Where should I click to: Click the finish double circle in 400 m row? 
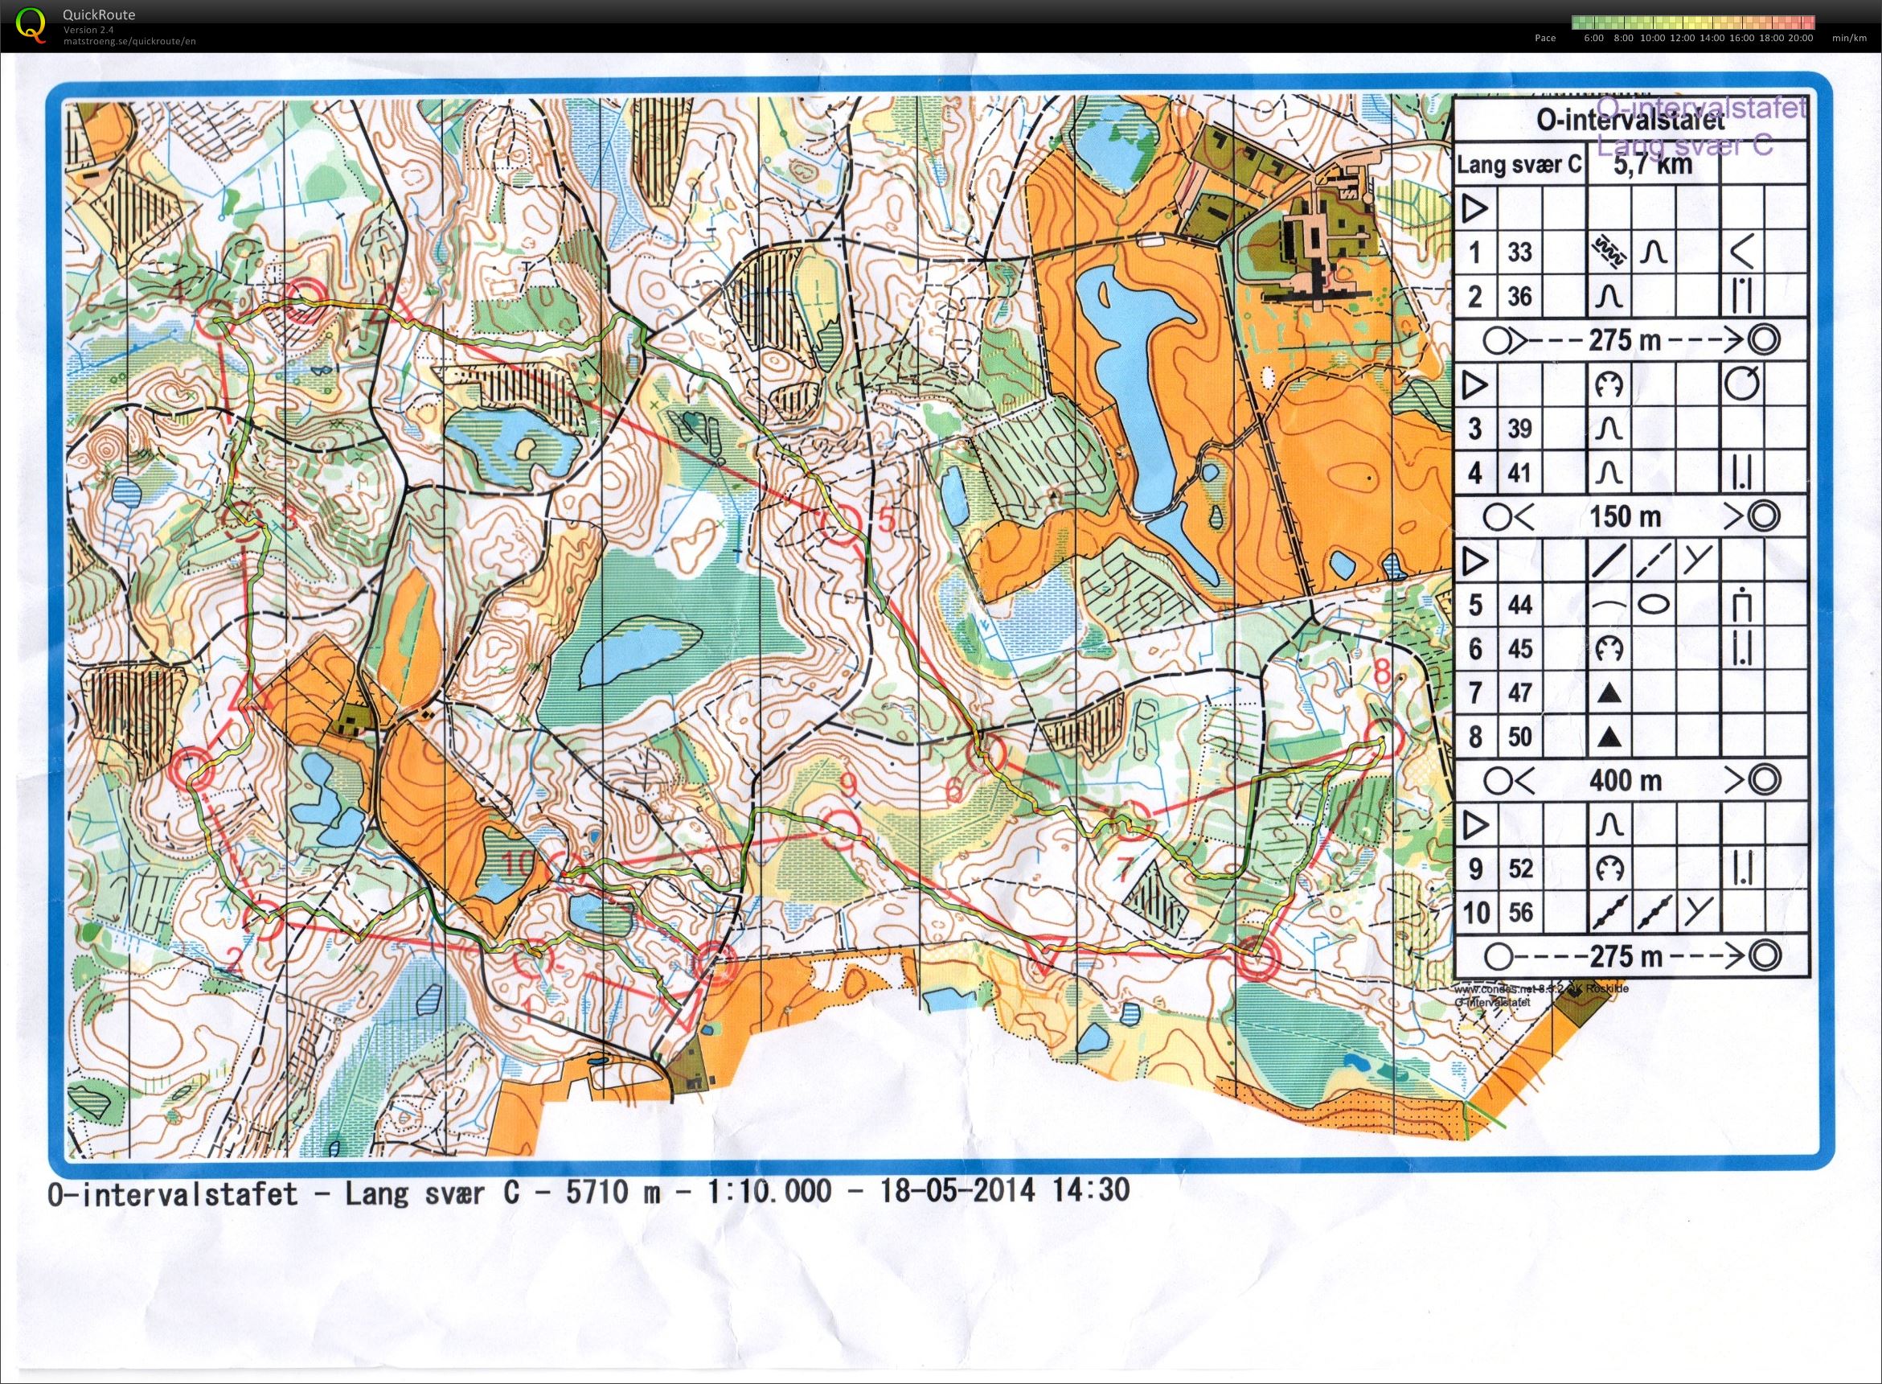click(1763, 780)
